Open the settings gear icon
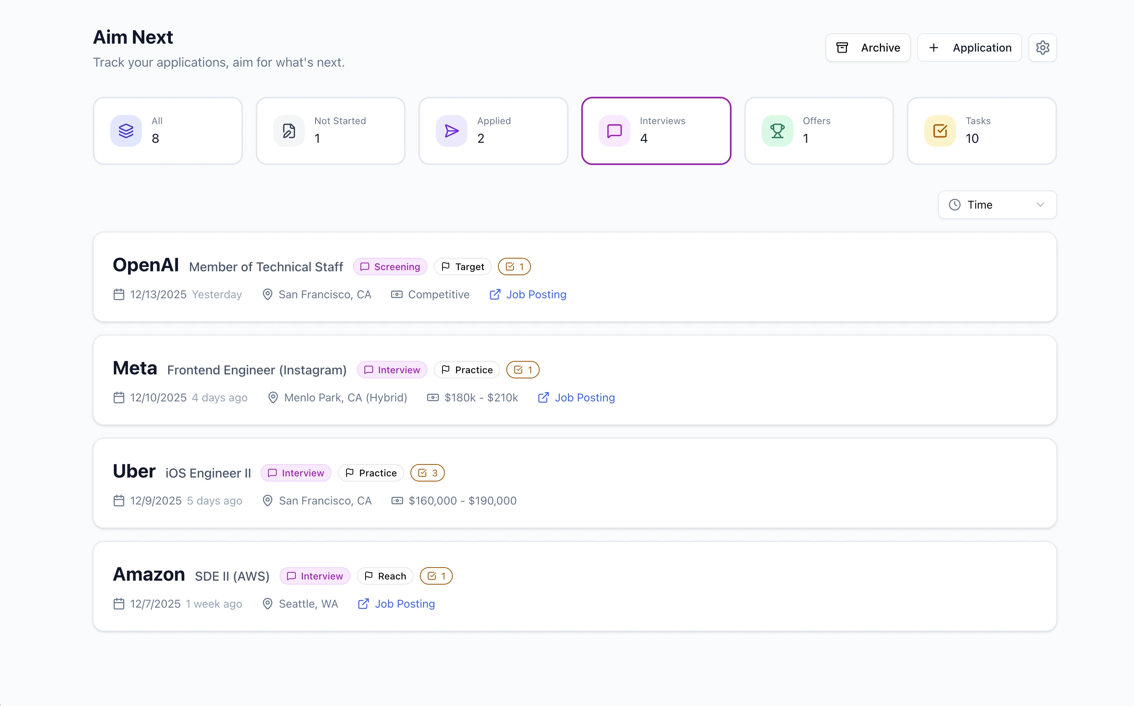Viewport: 1134px width, 706px height. point(1043,47)
